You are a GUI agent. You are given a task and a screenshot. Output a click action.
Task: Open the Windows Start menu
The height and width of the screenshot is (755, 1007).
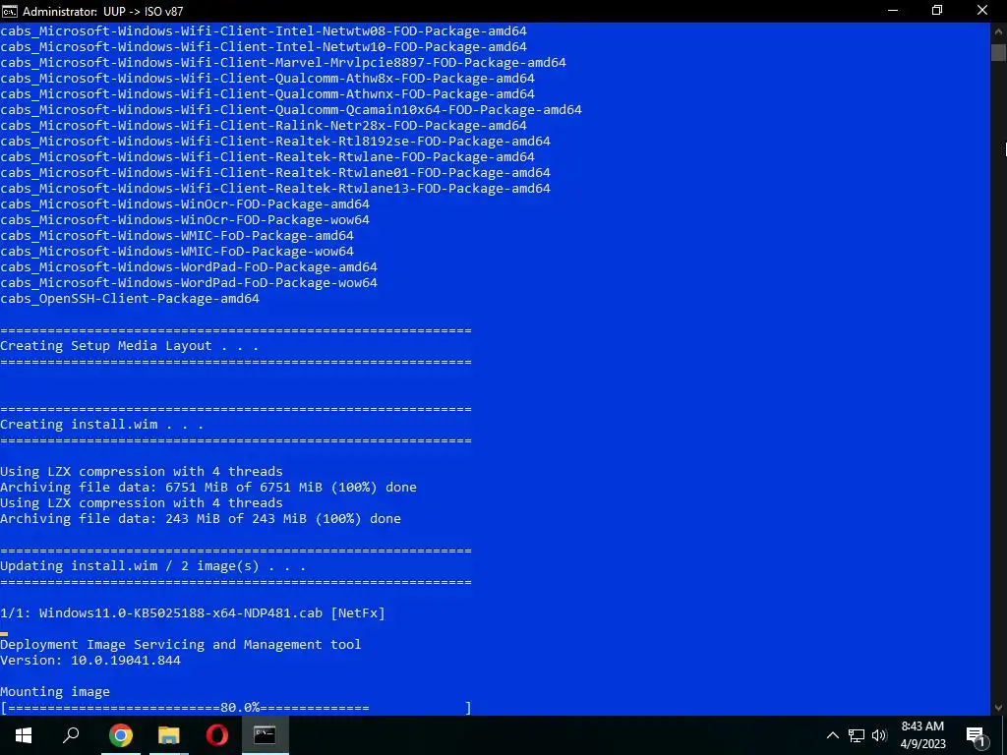tap(24, 735)
